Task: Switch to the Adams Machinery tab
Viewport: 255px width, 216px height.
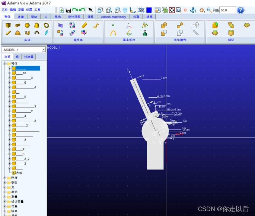Action: click(x=113, y=17)
